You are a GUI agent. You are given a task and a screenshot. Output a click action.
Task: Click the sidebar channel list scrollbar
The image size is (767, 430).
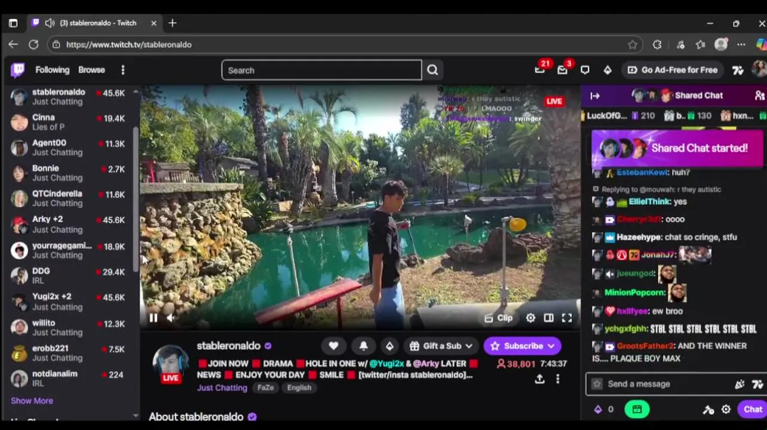tap(136, 200)
